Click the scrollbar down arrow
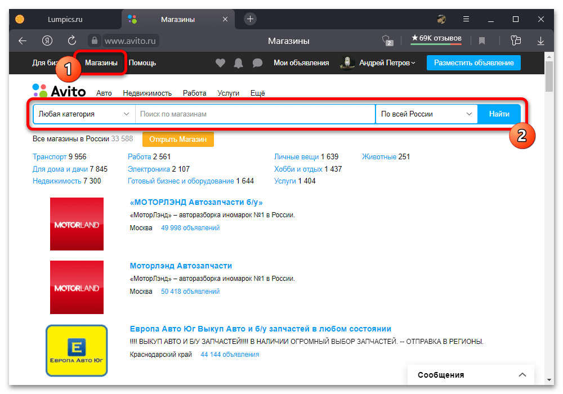 coord(549,379)
